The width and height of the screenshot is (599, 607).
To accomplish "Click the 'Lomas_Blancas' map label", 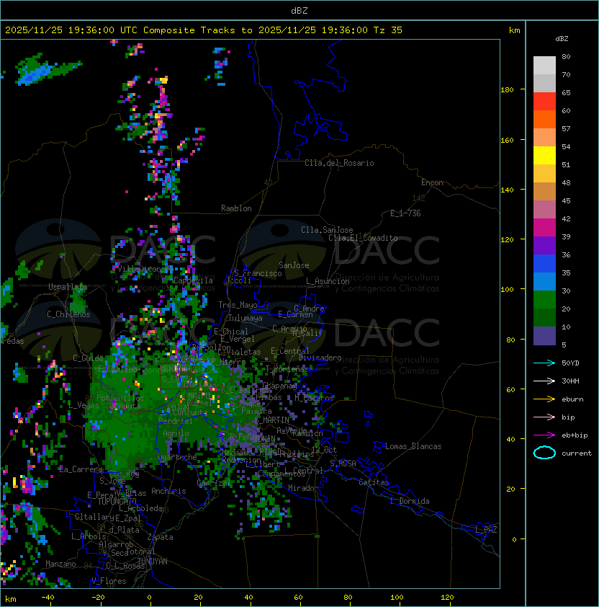I will (x=413, y=446).
